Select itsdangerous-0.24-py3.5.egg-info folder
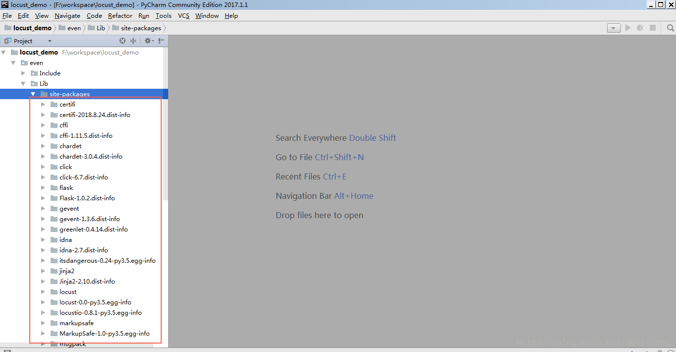Image resolution: width=676 pixels, height=352 pixels. pos(108,261)
